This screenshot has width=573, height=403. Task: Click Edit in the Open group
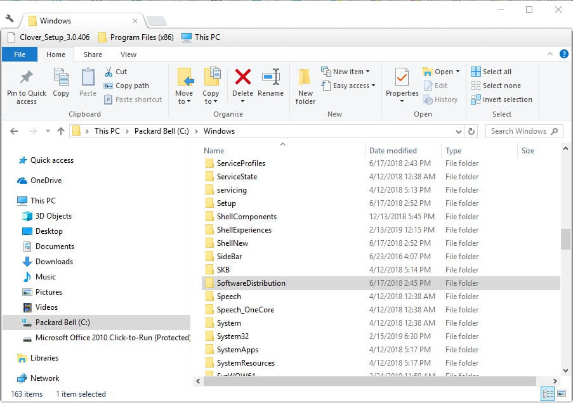pyautogui.click(x=435, y=86)
